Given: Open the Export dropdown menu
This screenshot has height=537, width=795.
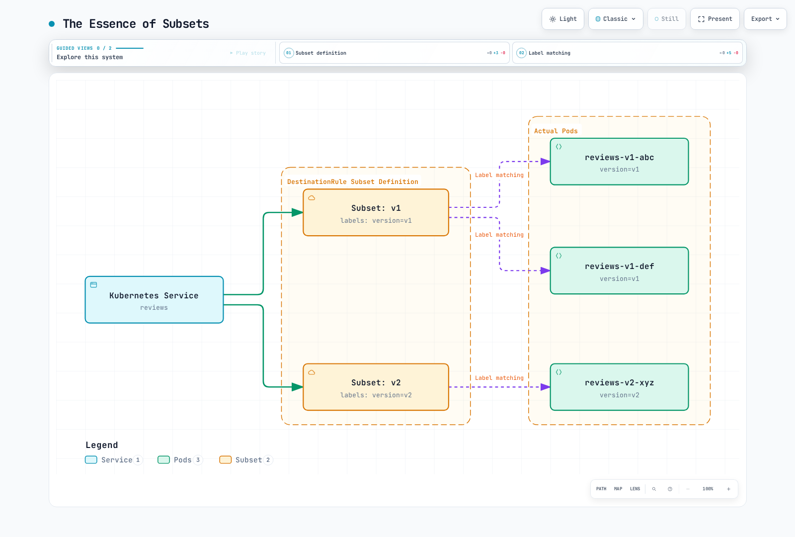Looking at the screenshot, I should (x=765, y=19).
